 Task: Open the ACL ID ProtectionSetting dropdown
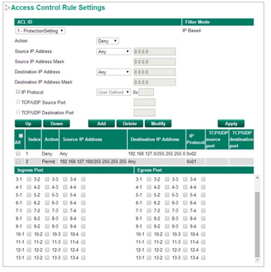pyautogui.click(x=40, y=31)
